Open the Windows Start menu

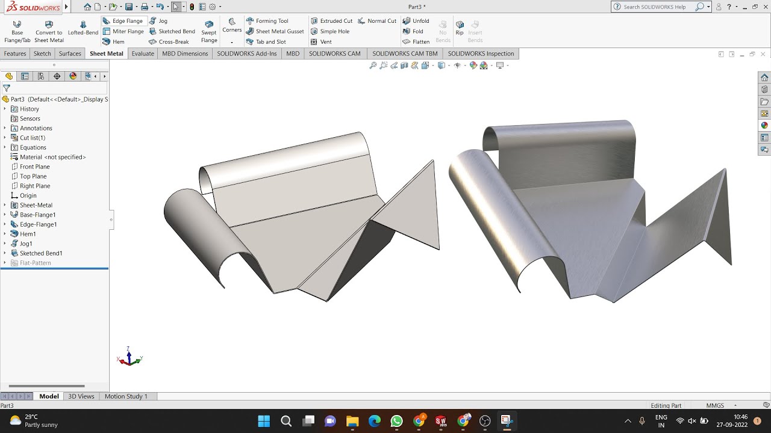[x=264, y=421]
